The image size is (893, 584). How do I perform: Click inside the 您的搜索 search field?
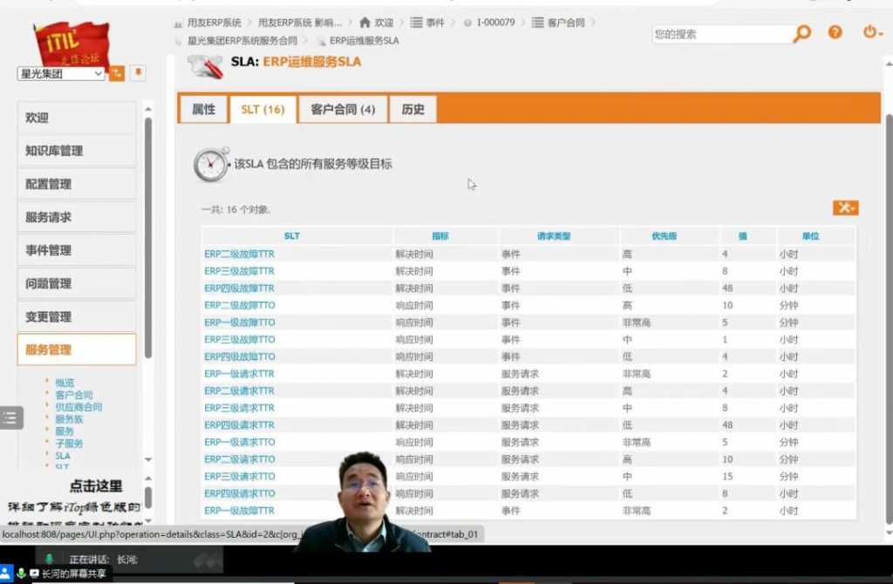[722, 34]
